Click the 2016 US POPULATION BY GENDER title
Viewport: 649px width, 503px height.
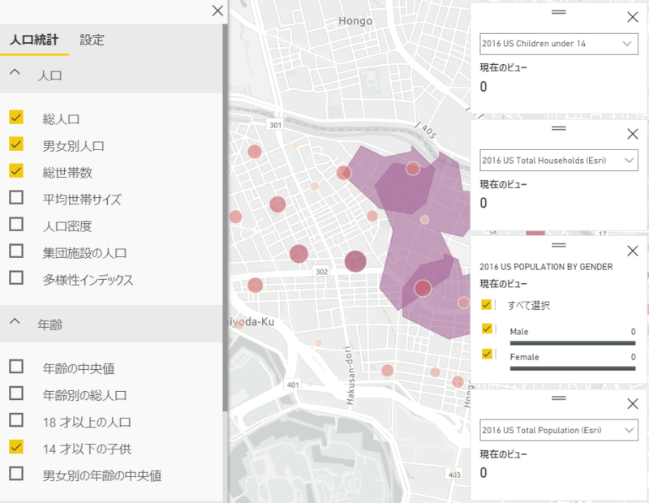pos(546,267)
